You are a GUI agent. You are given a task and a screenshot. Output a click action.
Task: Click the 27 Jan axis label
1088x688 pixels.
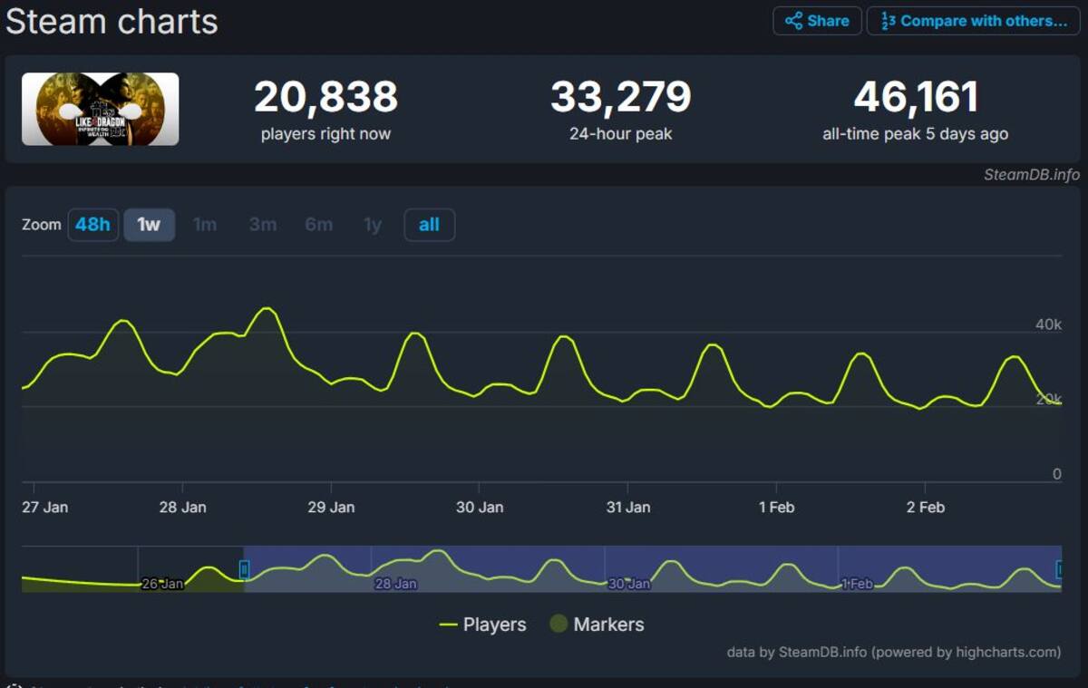pos(44,507)
